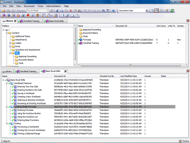
Task: Close the upper Library tab
Action: pos(15,21)
